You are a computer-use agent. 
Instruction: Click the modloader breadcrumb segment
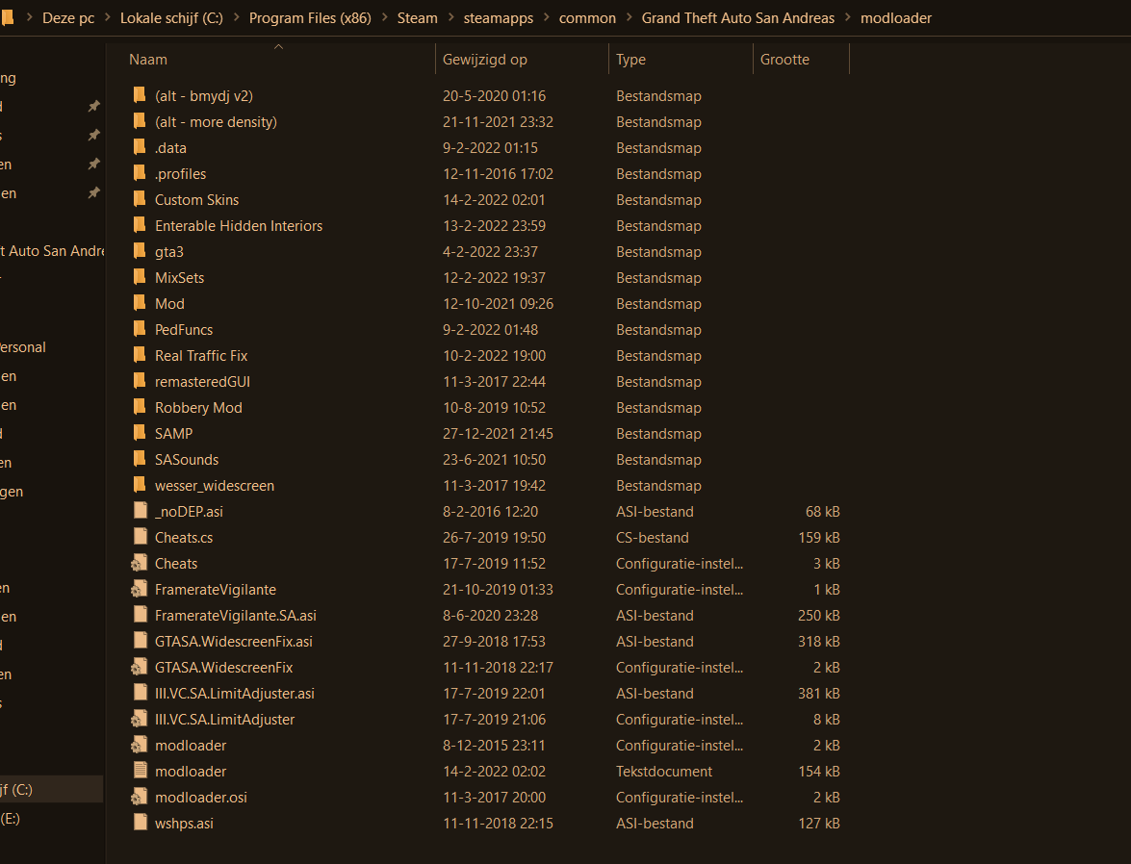tap(896, 18)
